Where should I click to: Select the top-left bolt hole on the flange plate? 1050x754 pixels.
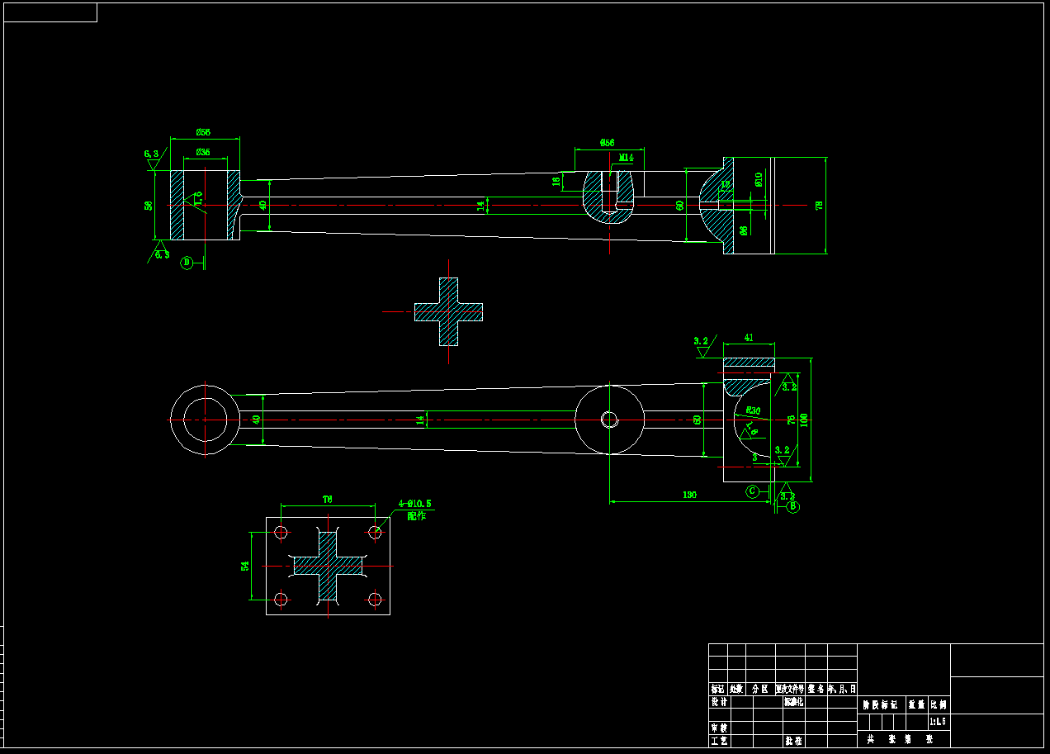(281, 533)
